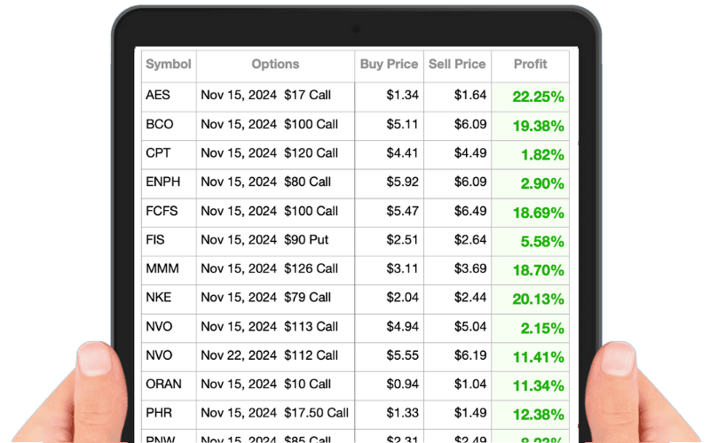This screenshot has height=443, width=710.
Task: Select the CPT $120 Call option
Action: pos(269,153)
